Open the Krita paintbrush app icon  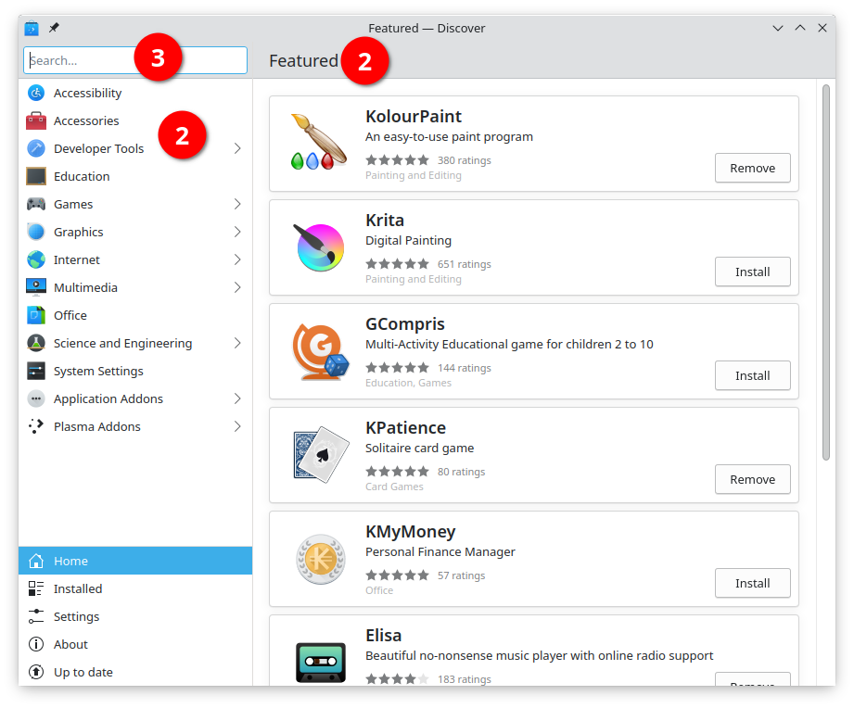click(x=320, y=247)
